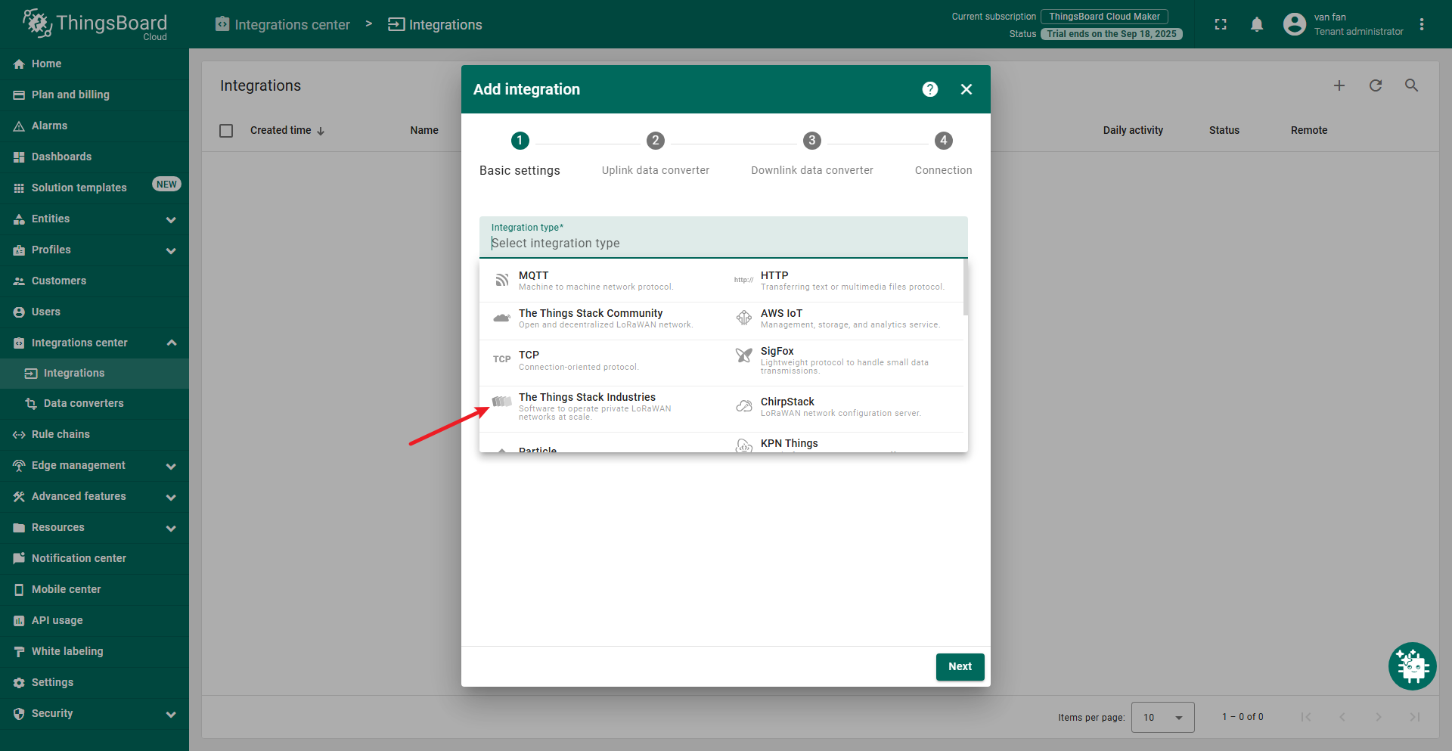Open notifications bell
The image size is (1452, 751).
pyautogui.click(x=1257, y=24)
